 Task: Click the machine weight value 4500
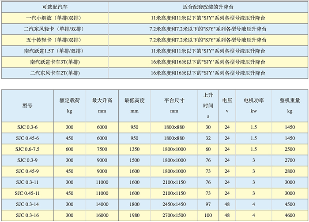[x=290, y=204]
